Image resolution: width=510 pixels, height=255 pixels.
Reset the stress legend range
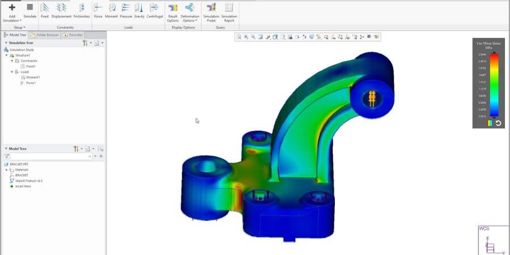click(498, 123)
